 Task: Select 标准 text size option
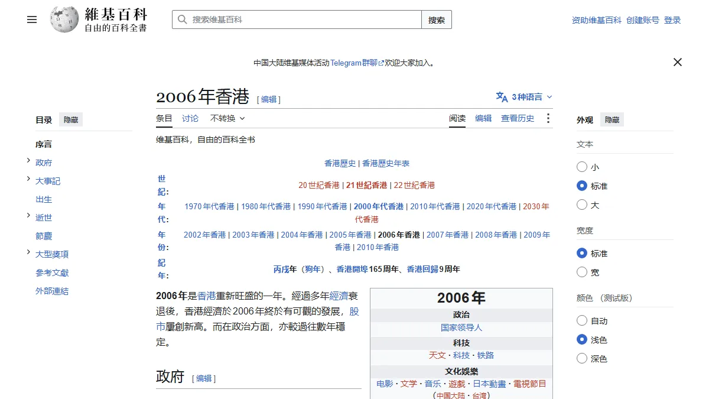582,186
